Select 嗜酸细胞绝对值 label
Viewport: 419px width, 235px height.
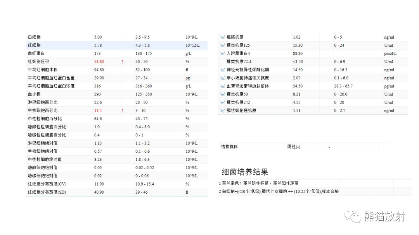[43, 168]
